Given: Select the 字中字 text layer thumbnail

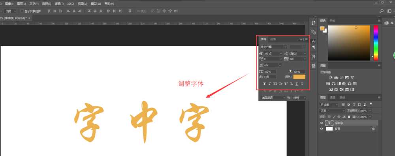Looking at the screenshot, I should coord(329,123).
